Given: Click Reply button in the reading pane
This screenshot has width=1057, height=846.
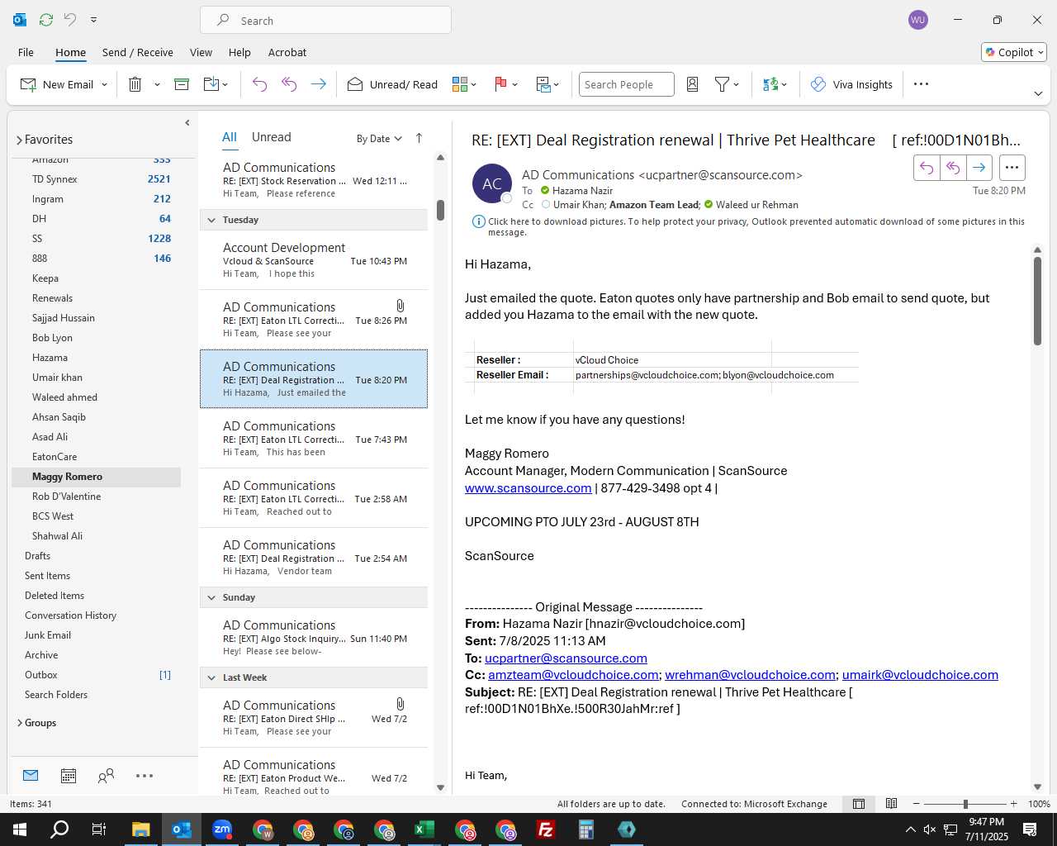Looking at the screenshot, I should [x=927, y=168].
